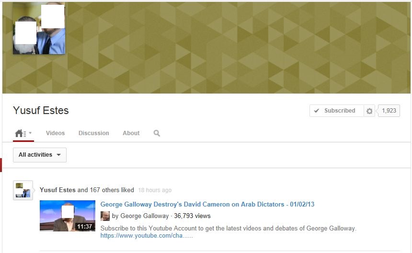Click the 1,923 subscriber count

coord(389,111)
